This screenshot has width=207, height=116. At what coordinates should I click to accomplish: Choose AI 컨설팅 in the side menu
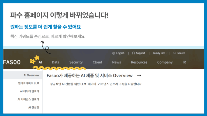(33, 107)
